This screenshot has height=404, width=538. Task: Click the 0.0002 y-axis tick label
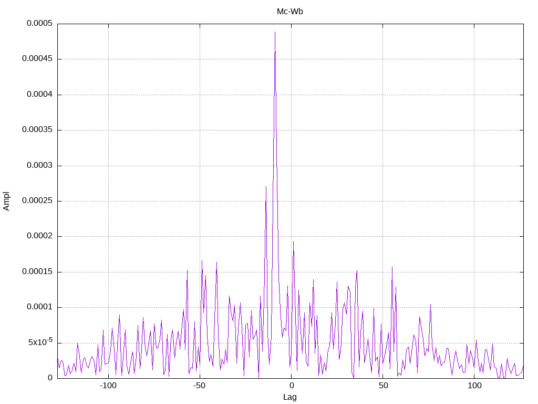[39, 236]
